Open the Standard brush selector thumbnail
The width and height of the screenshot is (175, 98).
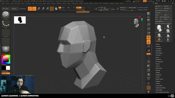tap(6, 15)
